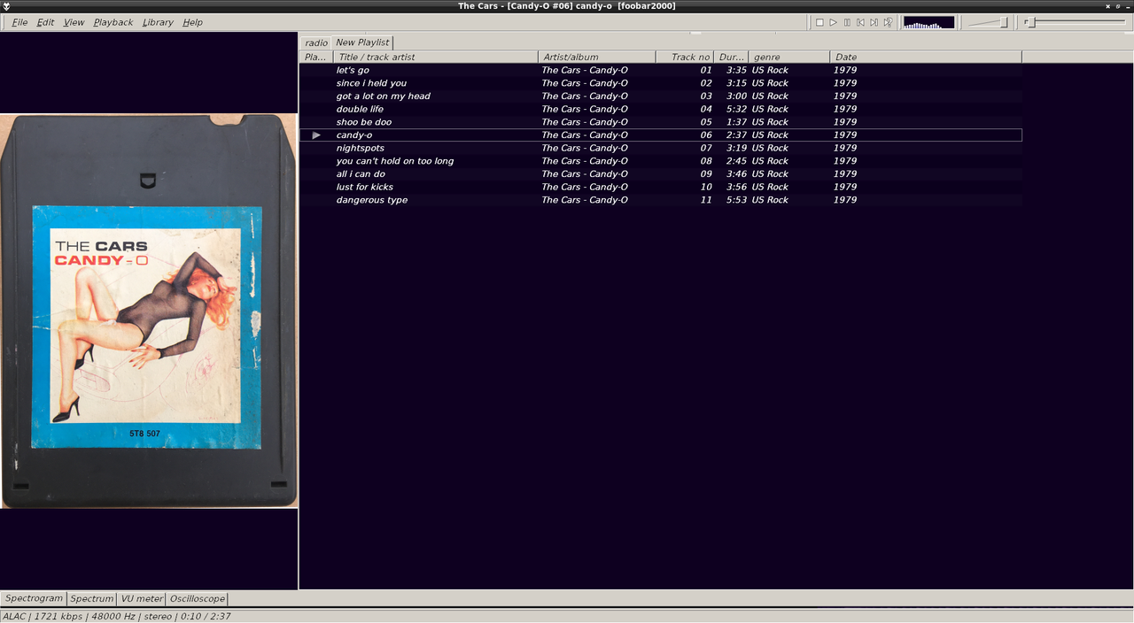Skip to the next track
This screenshot has height=623, width=1134.
coord(874,22)
